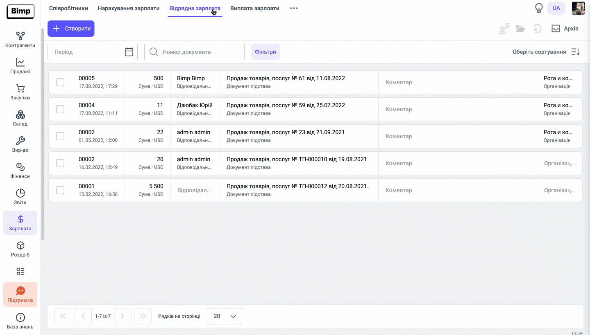Click the partially visible sidebar list icon
This screenshot has width=590, height=335.
tap(20, 271)
